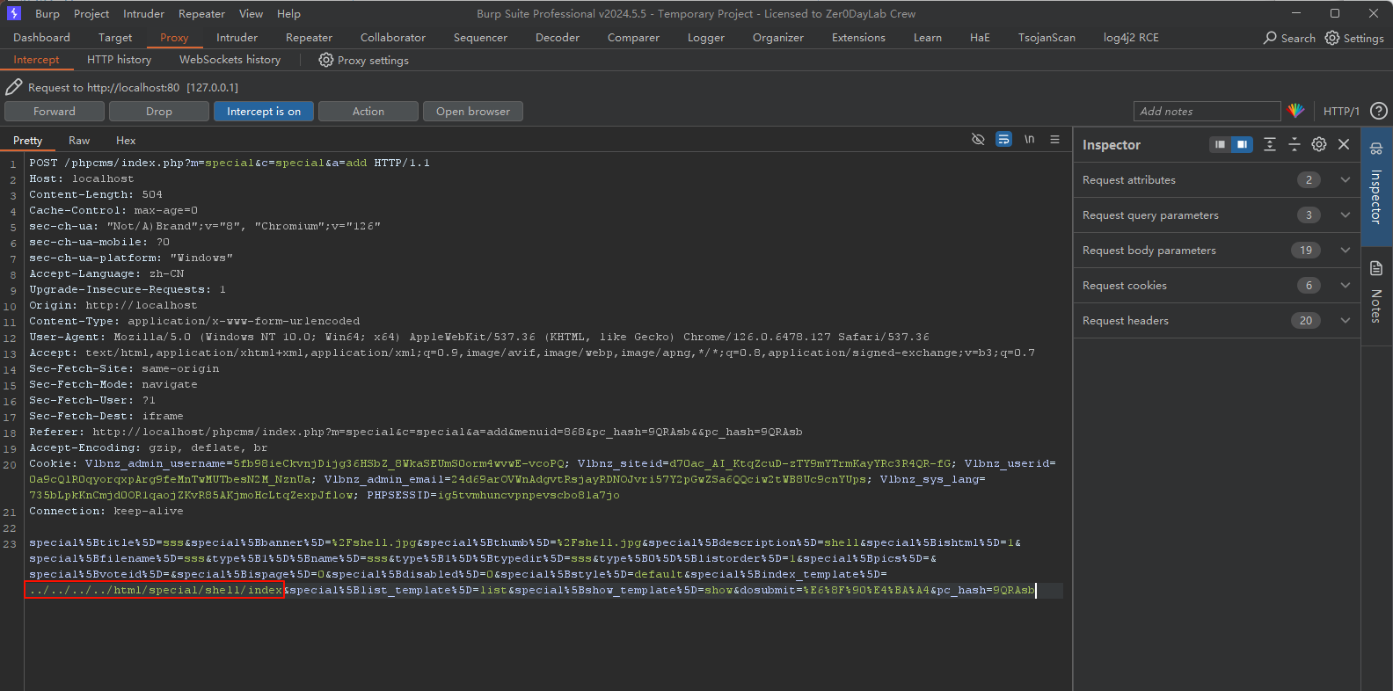Select the Pretty view tab
1393x691 pixels.
[x=27, y=141]
